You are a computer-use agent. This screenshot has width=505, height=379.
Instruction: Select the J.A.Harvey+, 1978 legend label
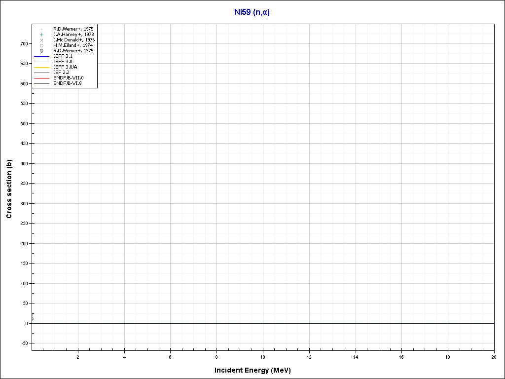[x=73, y=35]
